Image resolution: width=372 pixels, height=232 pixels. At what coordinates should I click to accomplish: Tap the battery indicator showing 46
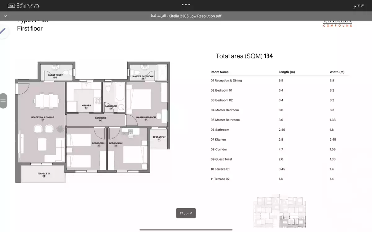point(11,5)
